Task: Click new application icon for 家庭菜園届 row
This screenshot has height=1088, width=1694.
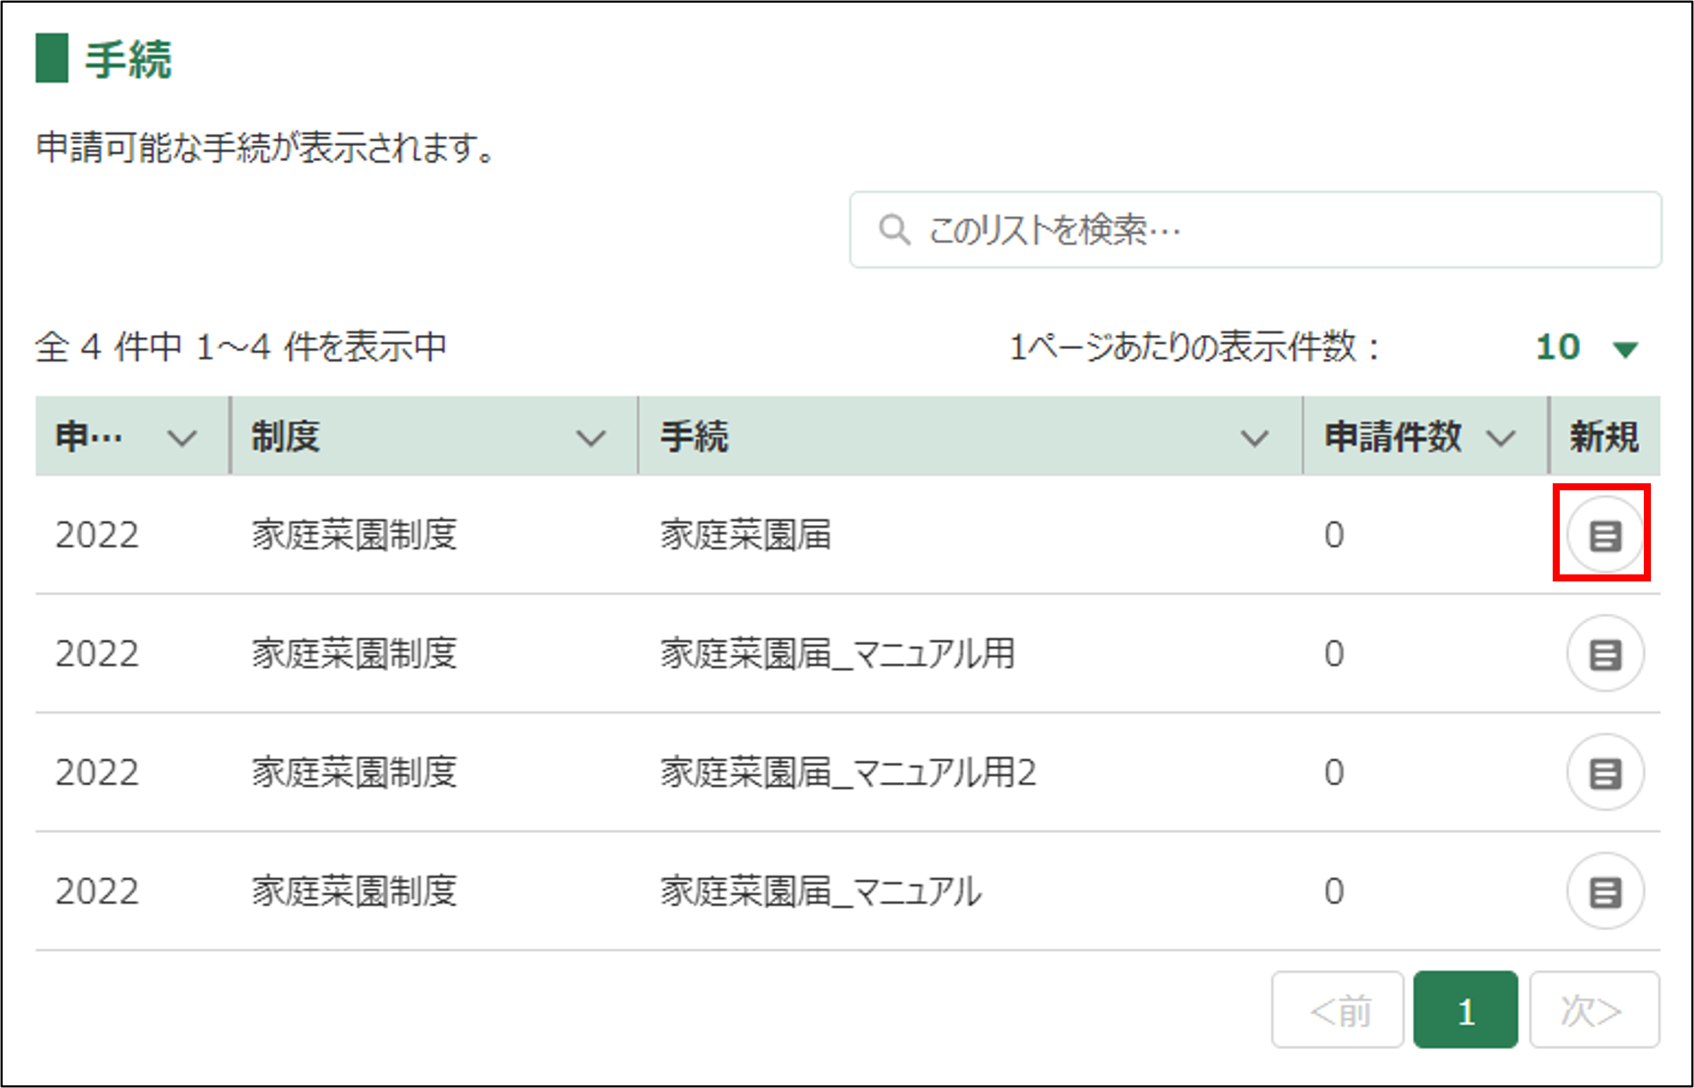Action: tap(1604, 535)
